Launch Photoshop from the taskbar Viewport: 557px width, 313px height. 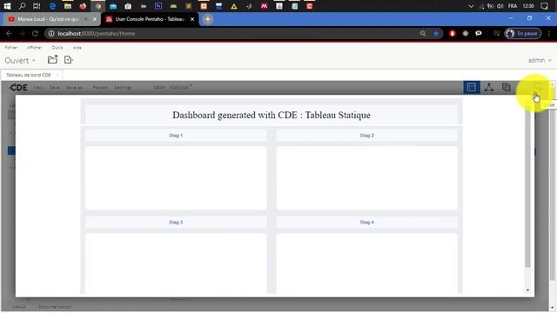point(158,6)
